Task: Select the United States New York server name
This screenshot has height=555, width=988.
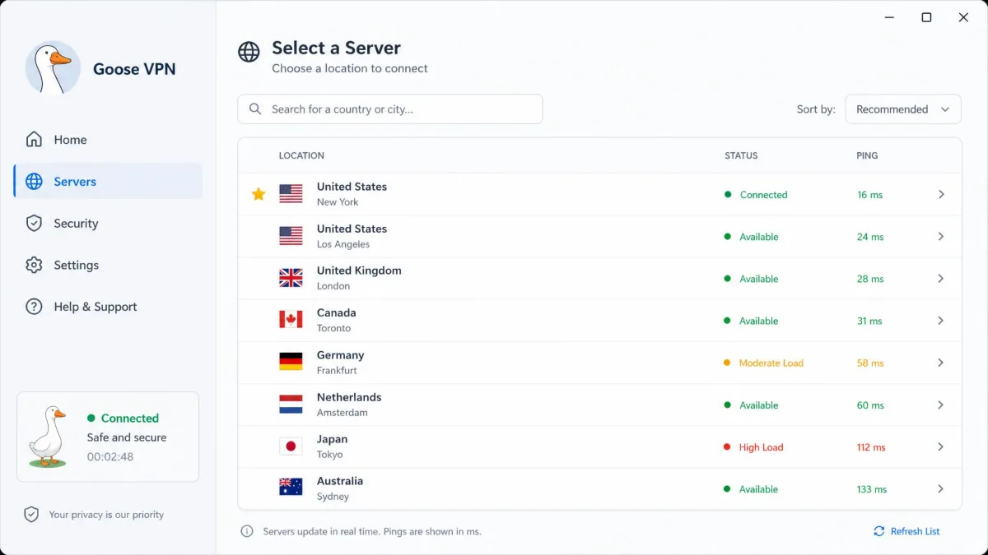Action: 352,187
